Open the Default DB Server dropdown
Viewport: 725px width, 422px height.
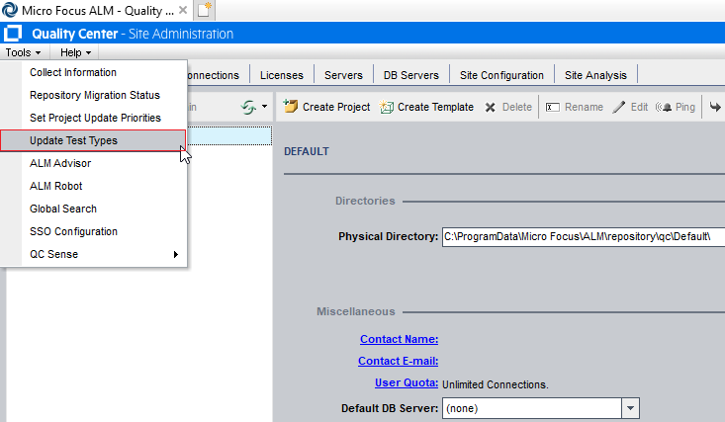pyautogui.click(x=630, y=408)
